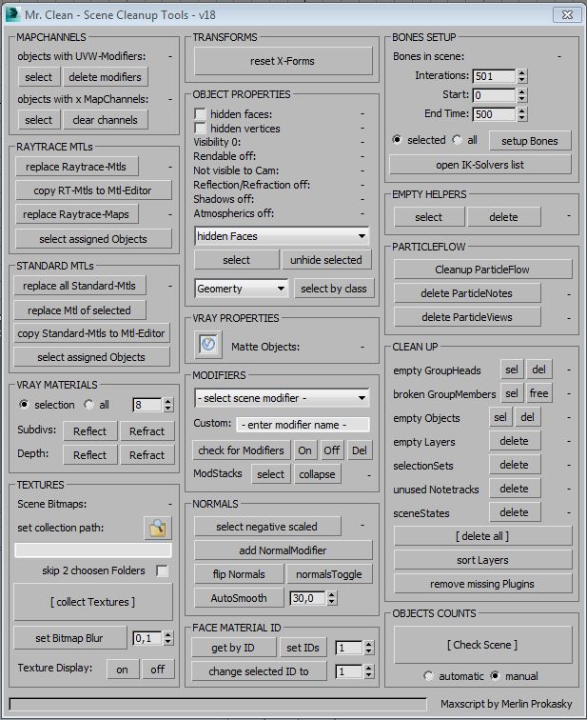Screen dimensions: 587x720
Task: Enable the hidden faces checkbox
Action: pos(201,114)
